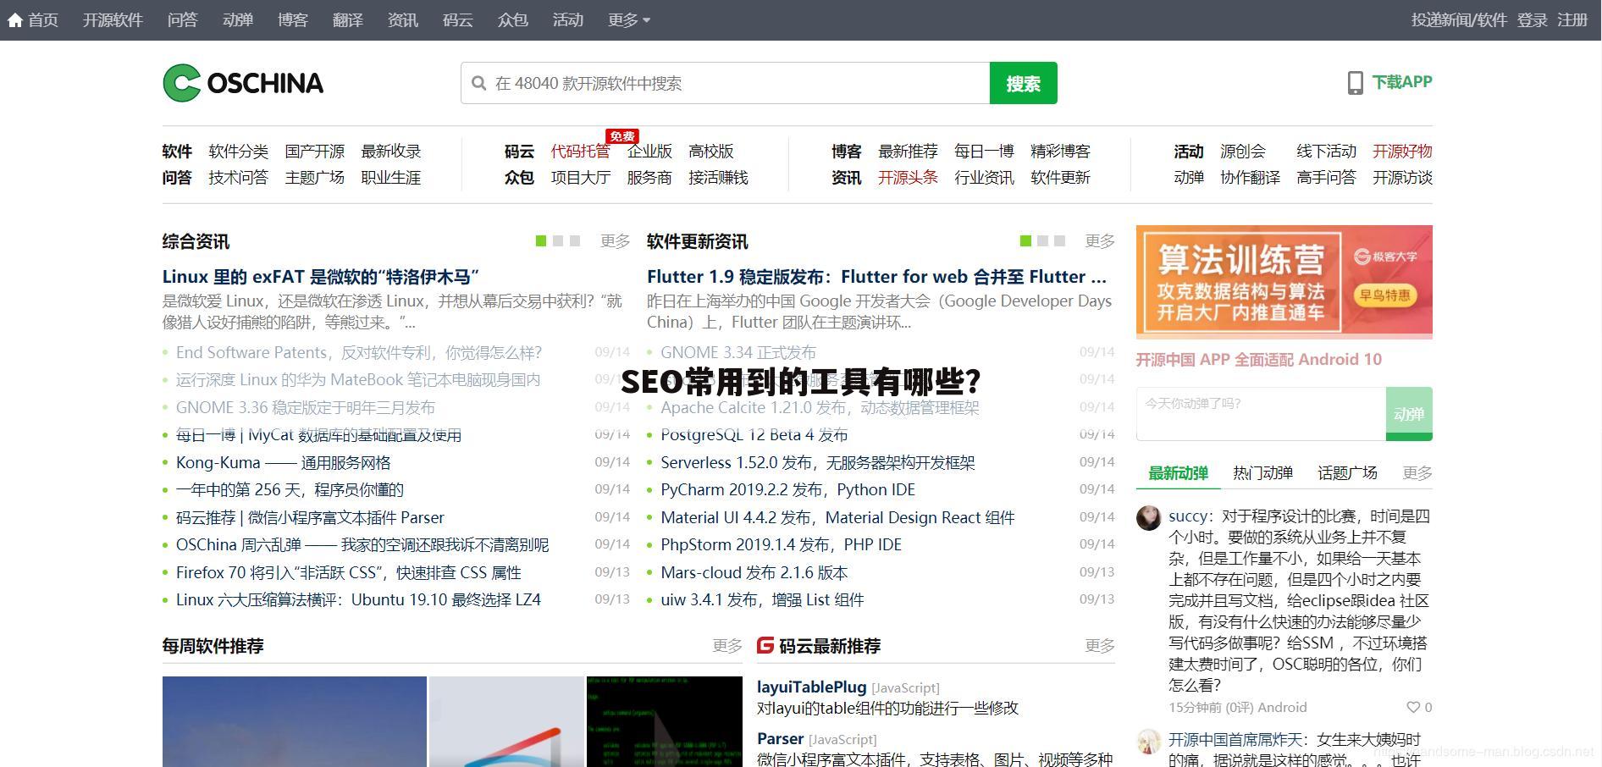The width and height of the screenshot is (1602, 767).
Task: Click 开源好物 under 活动 section
Action: pos(1402,152)
